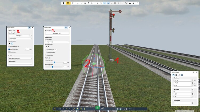Uncheck 'Abbremsen auf' in left panel
Screen dimensions: 200x112
tap(9, 49)
